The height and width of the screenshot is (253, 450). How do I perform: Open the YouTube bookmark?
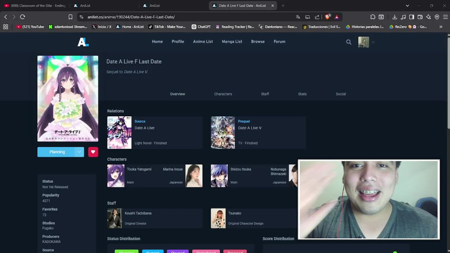(30, 27)
